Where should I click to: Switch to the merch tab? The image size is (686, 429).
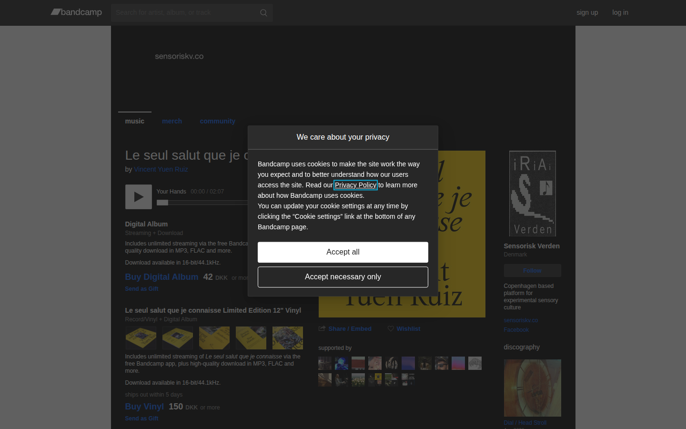coord(172,121)
